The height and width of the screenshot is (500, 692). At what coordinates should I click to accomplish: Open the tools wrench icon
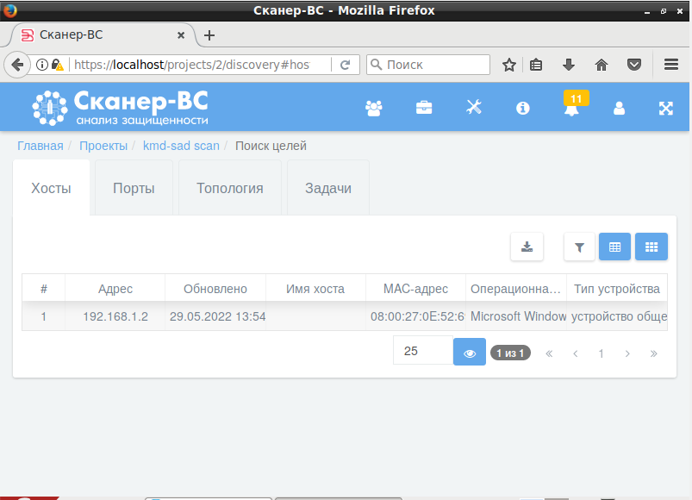[x=474, y=107]
